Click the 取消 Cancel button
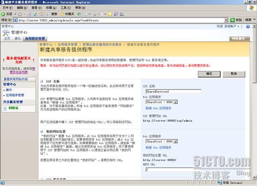Screen dimensions: 257x186 click(x=234, y=74)
